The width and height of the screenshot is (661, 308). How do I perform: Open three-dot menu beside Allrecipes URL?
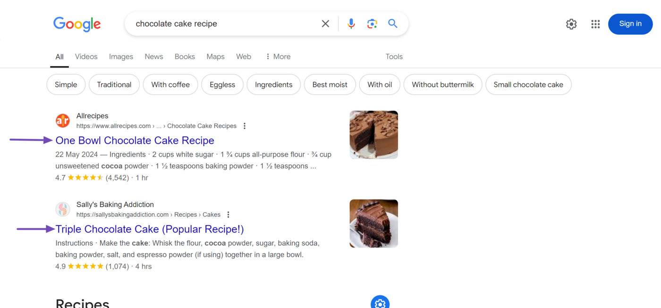pyautogui.click(x=245, y=126)
